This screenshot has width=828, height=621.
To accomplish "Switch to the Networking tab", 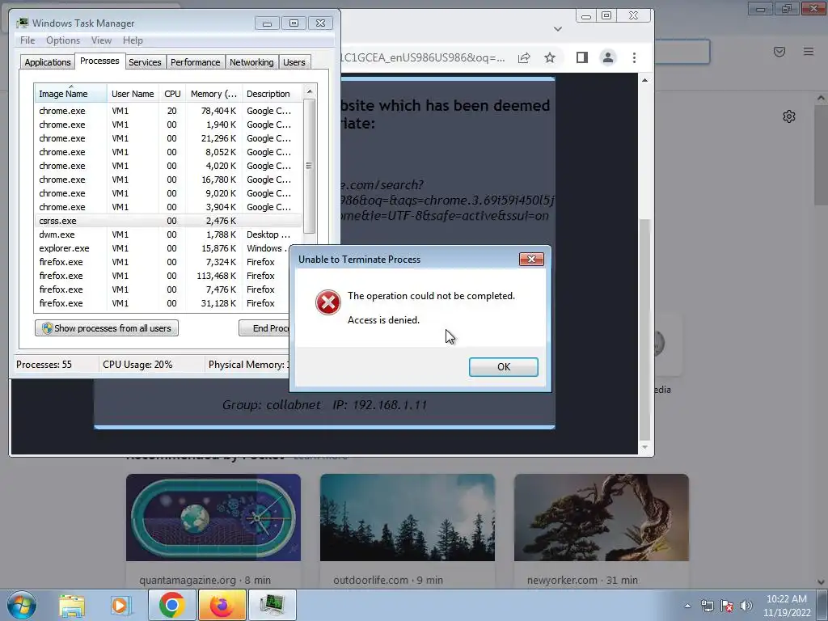I will 251,62.
